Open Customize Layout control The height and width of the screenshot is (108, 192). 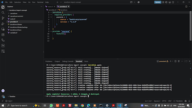[163, 2]
